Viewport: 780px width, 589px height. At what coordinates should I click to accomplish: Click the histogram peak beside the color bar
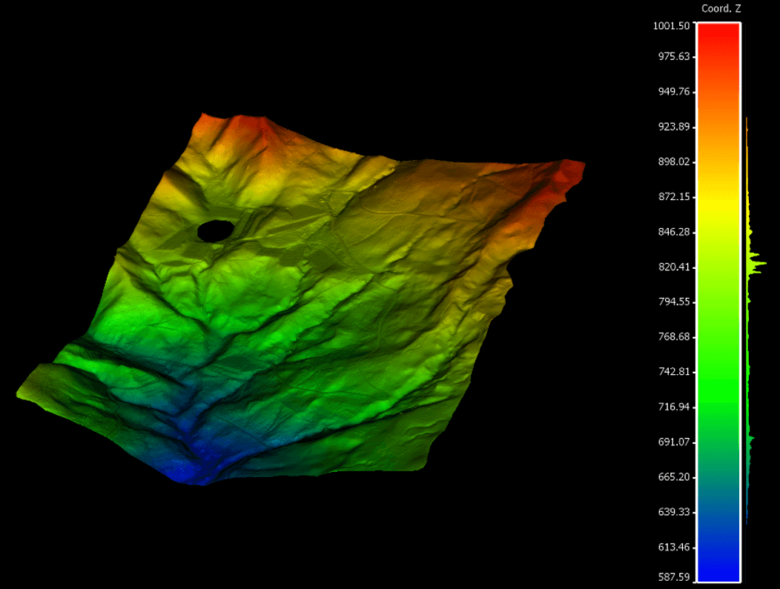[758, 263]
